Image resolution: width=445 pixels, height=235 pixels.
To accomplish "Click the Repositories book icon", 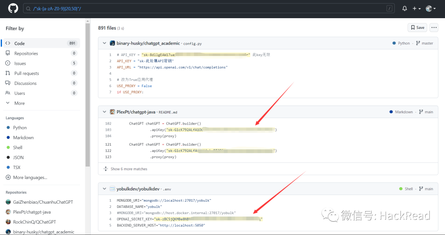I will click(x=8, y=53).
